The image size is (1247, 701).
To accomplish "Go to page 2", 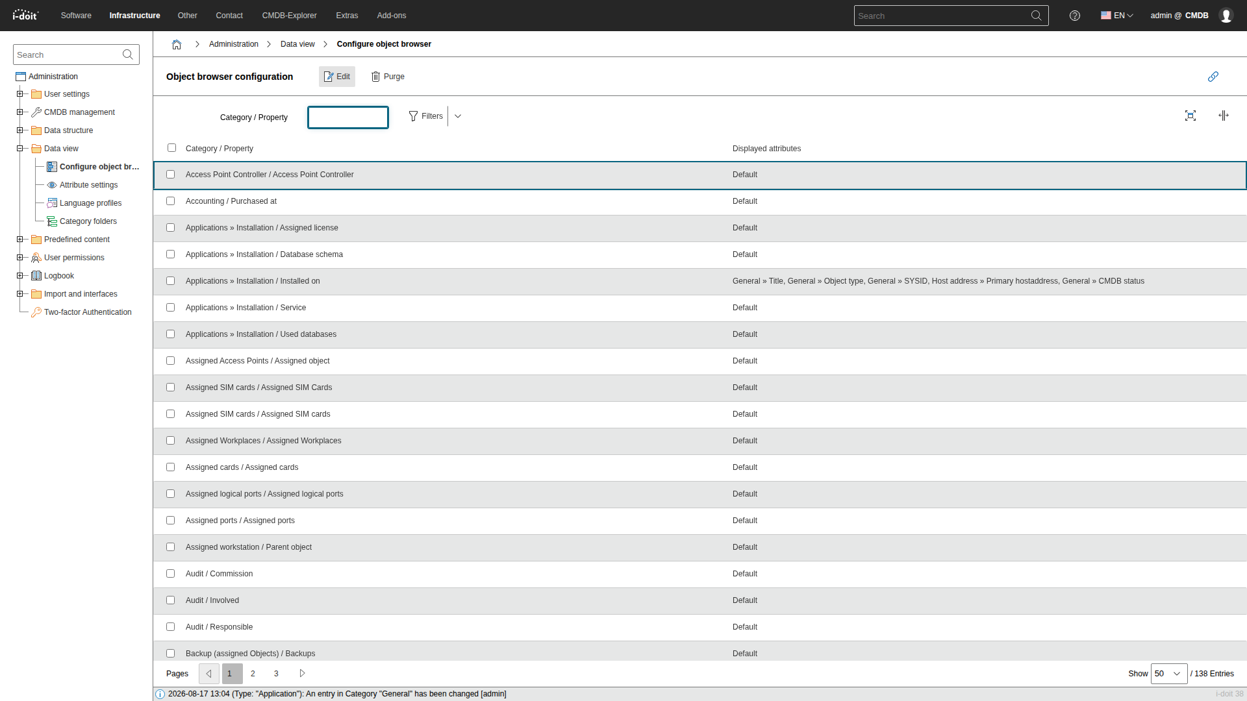I will (x=253, y=674).
